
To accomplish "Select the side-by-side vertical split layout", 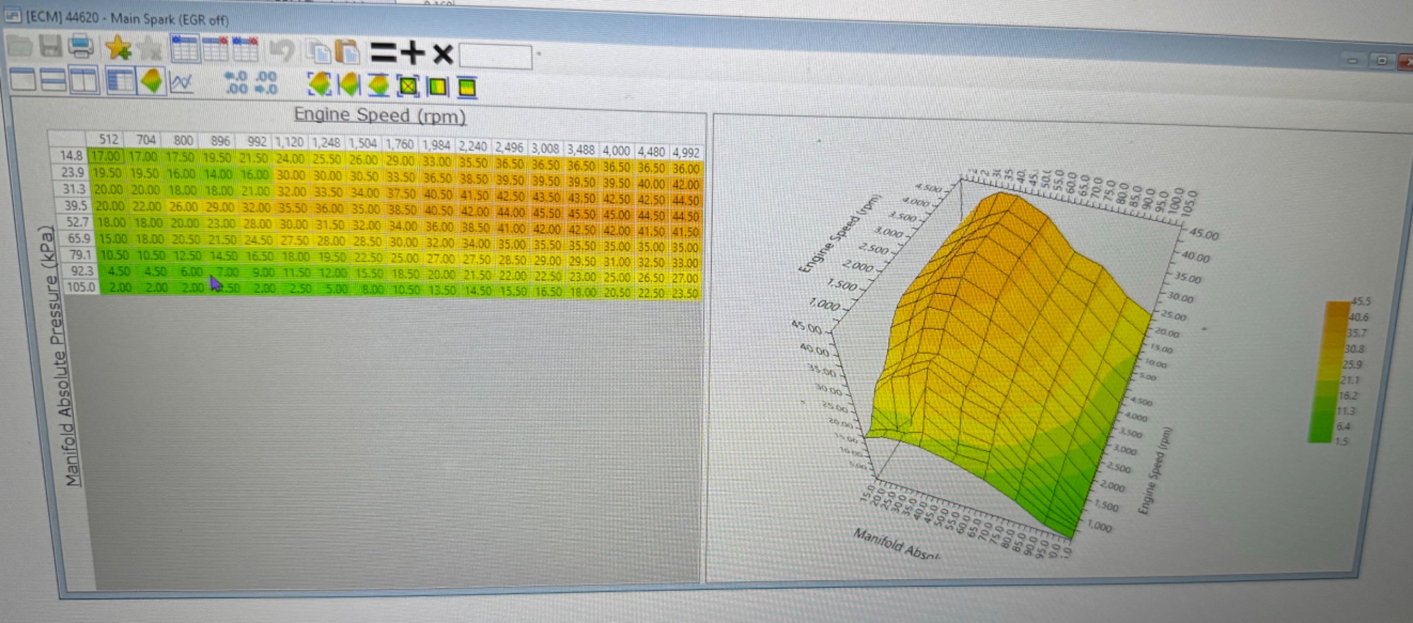I will pyautogui.click(x=84, y=80).
